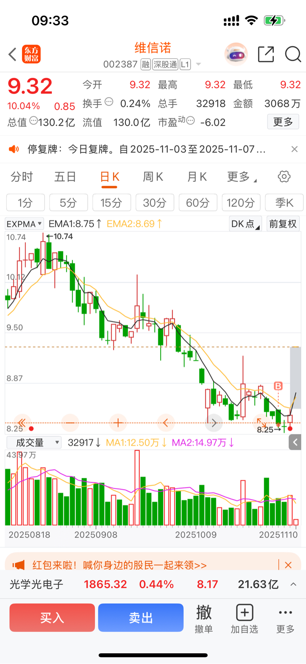Open the 东方财富 logo icon
This screenshot has width=306, height=664.
[31, 54]
